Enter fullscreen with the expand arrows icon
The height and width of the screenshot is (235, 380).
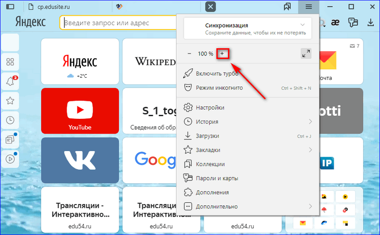click(306, 54)
